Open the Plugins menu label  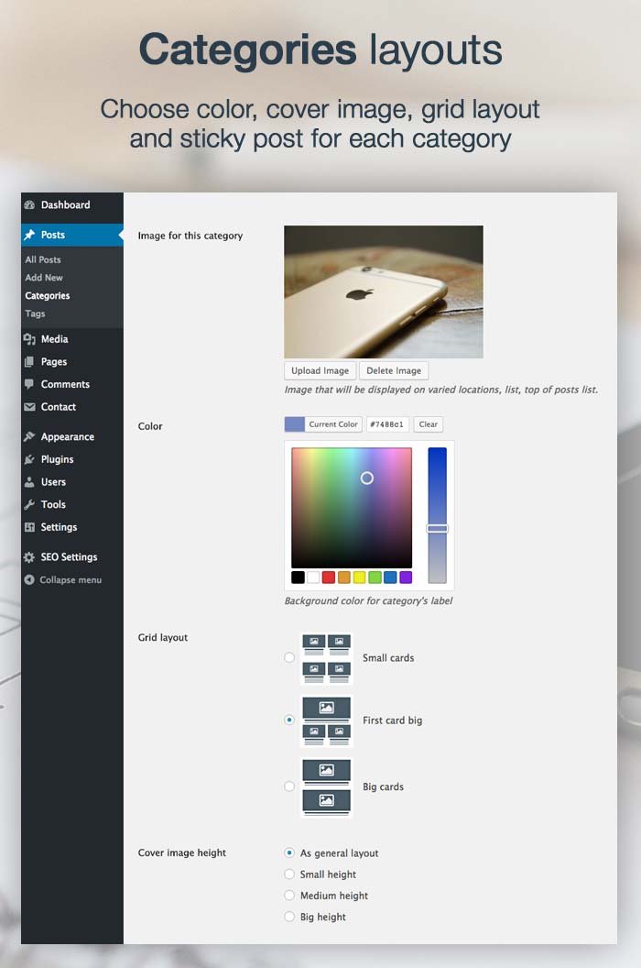[x=58, y=459]
